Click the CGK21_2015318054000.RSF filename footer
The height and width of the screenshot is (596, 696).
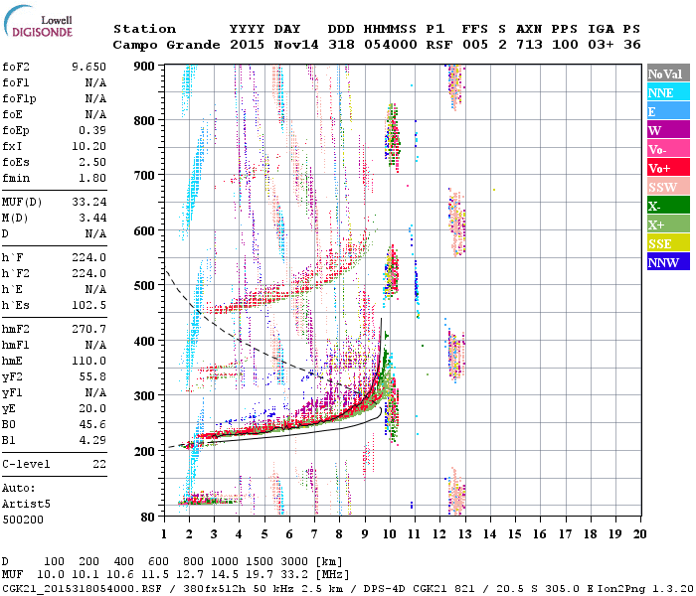tap(82, 588)
